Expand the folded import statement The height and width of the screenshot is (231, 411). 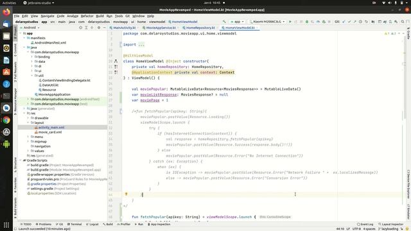141,45
